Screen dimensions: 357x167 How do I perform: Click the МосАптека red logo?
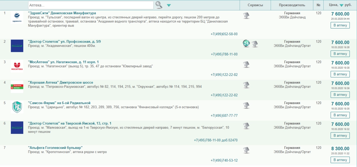(x=17, y=66)
